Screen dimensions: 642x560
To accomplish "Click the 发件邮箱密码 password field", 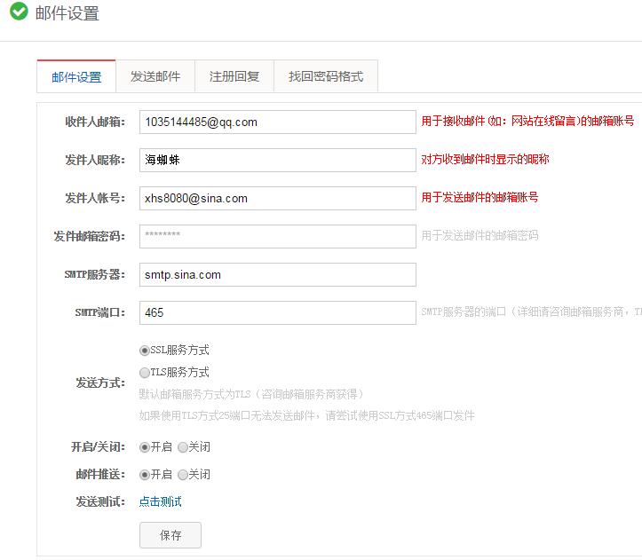I will click(277, 236).
